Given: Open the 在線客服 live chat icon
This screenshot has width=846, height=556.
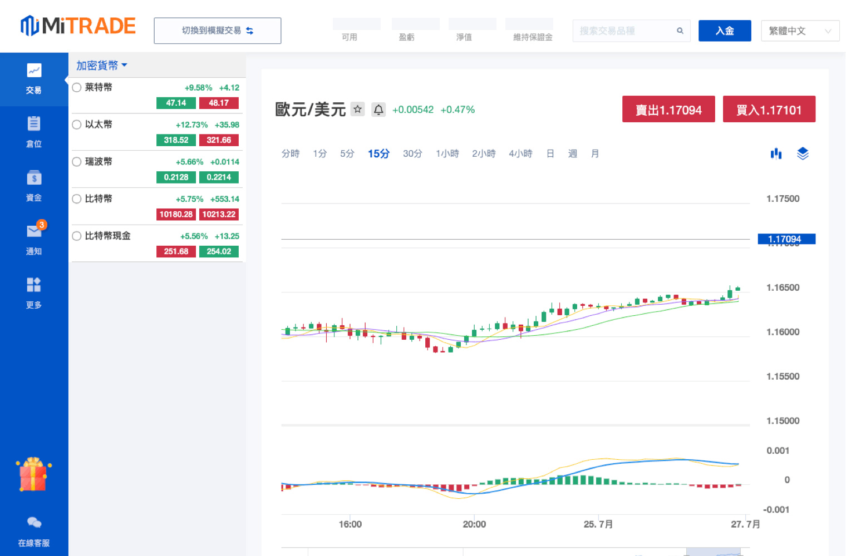Looking at the screenshot, I should coord(34,523).
